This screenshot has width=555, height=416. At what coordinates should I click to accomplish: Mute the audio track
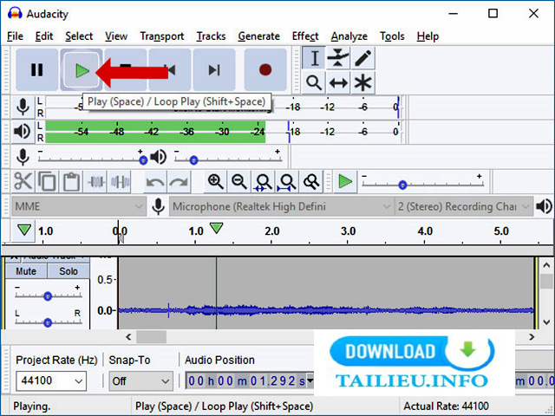point(26,271)
